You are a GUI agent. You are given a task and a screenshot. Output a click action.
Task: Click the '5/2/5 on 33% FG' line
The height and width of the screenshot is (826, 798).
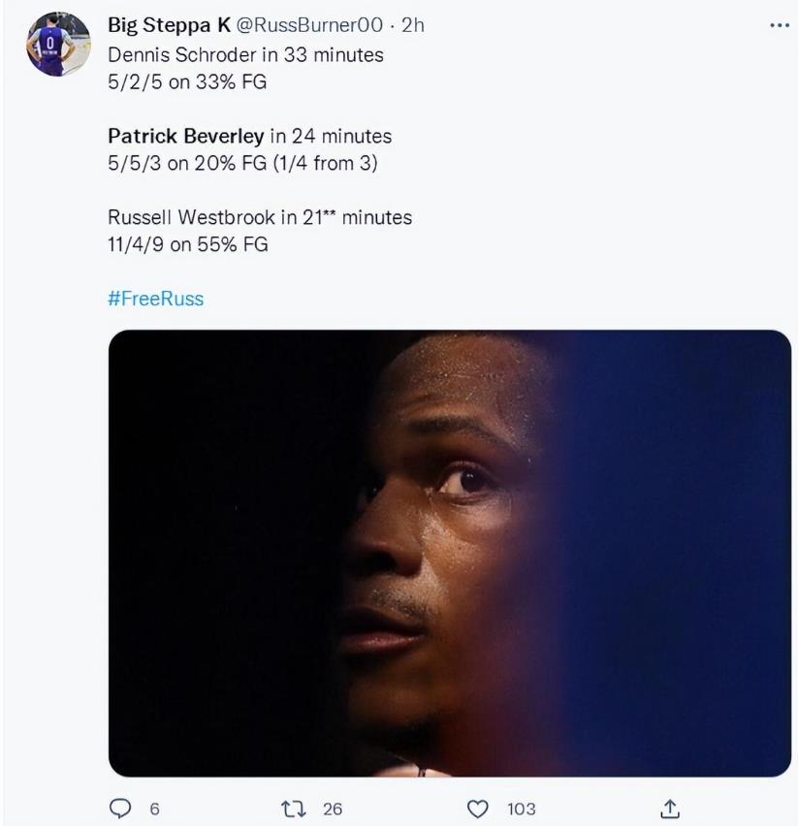pyautogui.click(x=186, y=81)
